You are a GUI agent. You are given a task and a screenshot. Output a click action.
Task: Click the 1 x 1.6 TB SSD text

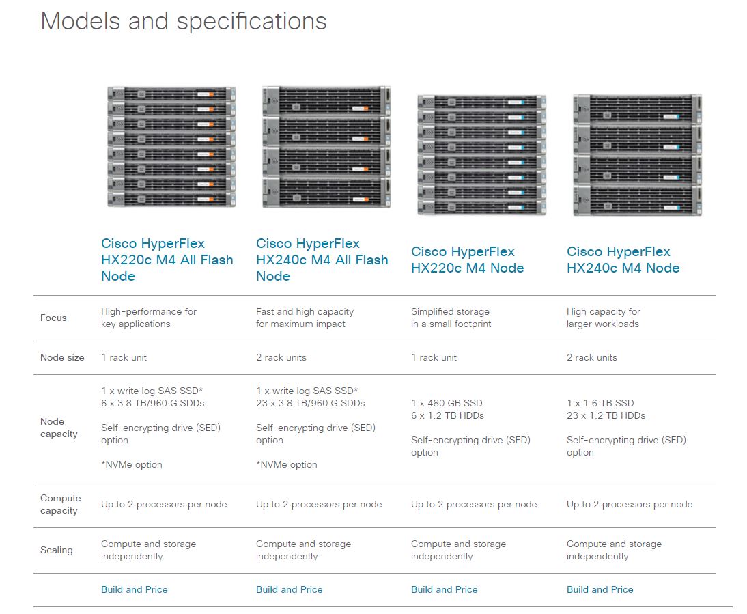[x=600, y=403]
